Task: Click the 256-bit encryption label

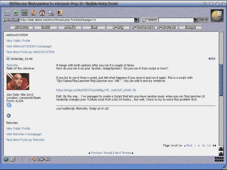Action: coord(43,159)
